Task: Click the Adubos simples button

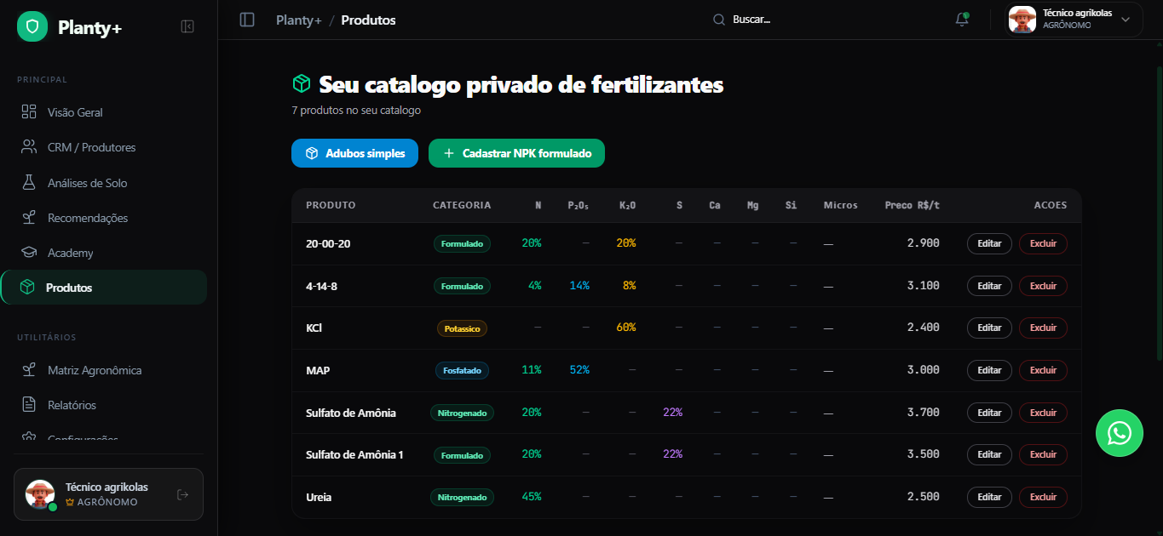Action: pos(354,153)
